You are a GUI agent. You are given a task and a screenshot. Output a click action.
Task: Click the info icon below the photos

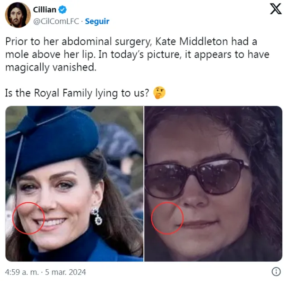pyautogui.click(x=276, y=271)
